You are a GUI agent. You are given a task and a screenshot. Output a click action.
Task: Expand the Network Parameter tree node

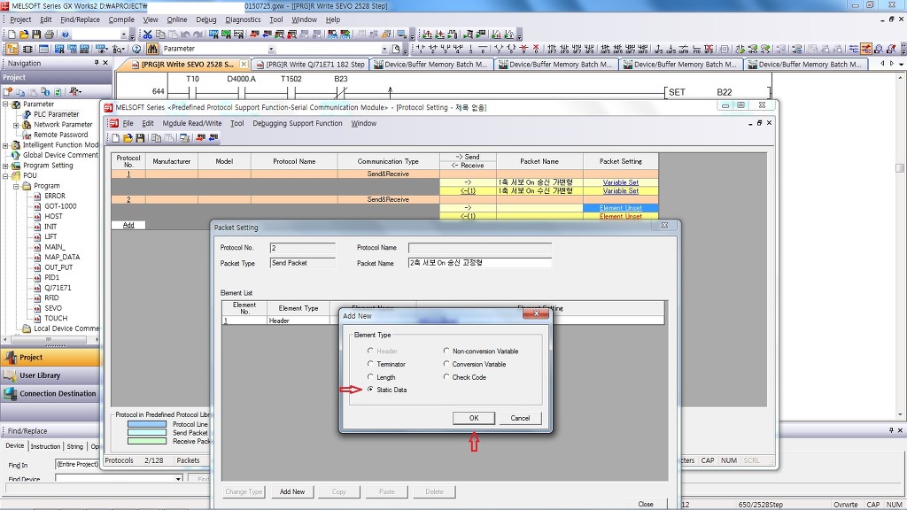pos(16,125)
